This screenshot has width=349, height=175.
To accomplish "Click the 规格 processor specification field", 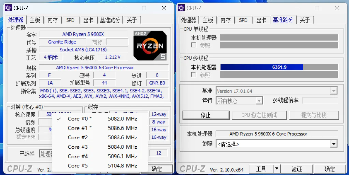I will pos(104,68).
